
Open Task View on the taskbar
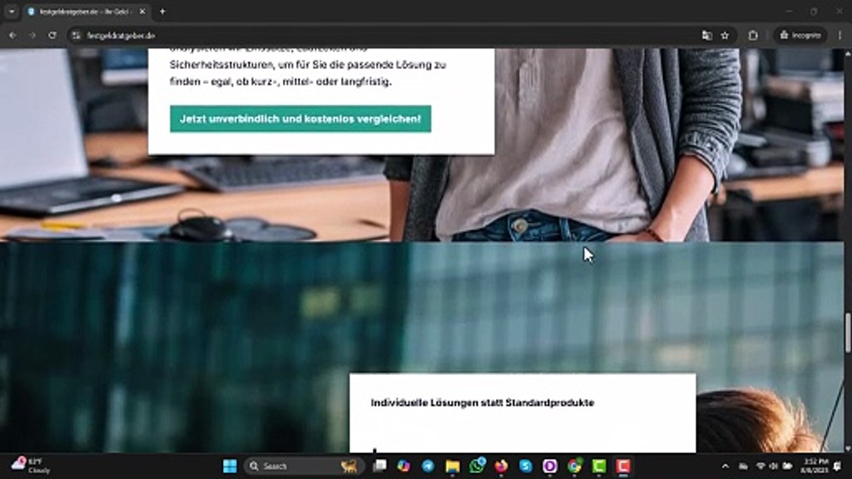pos(379,466)
